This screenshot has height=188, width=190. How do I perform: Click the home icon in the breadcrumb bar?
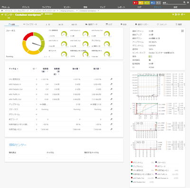(2, 10)
